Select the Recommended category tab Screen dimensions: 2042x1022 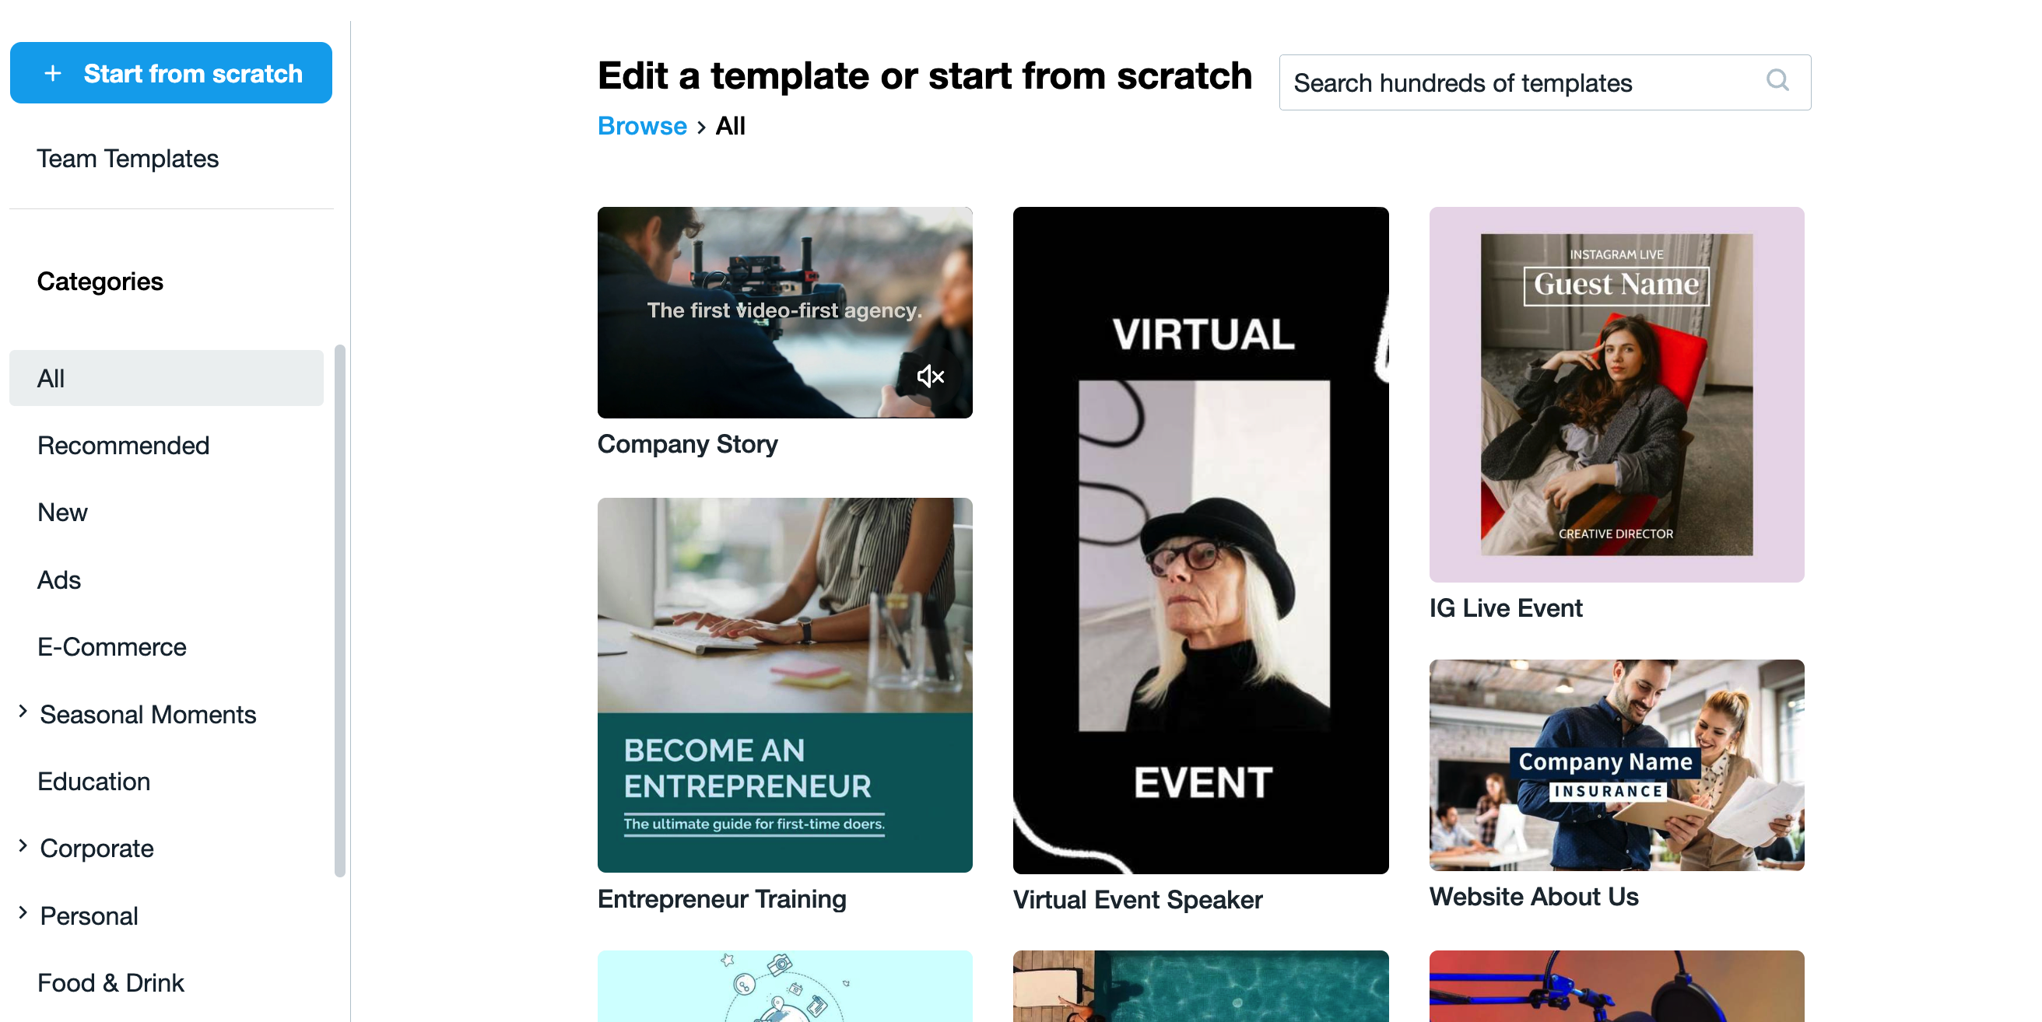pos(123,446)
